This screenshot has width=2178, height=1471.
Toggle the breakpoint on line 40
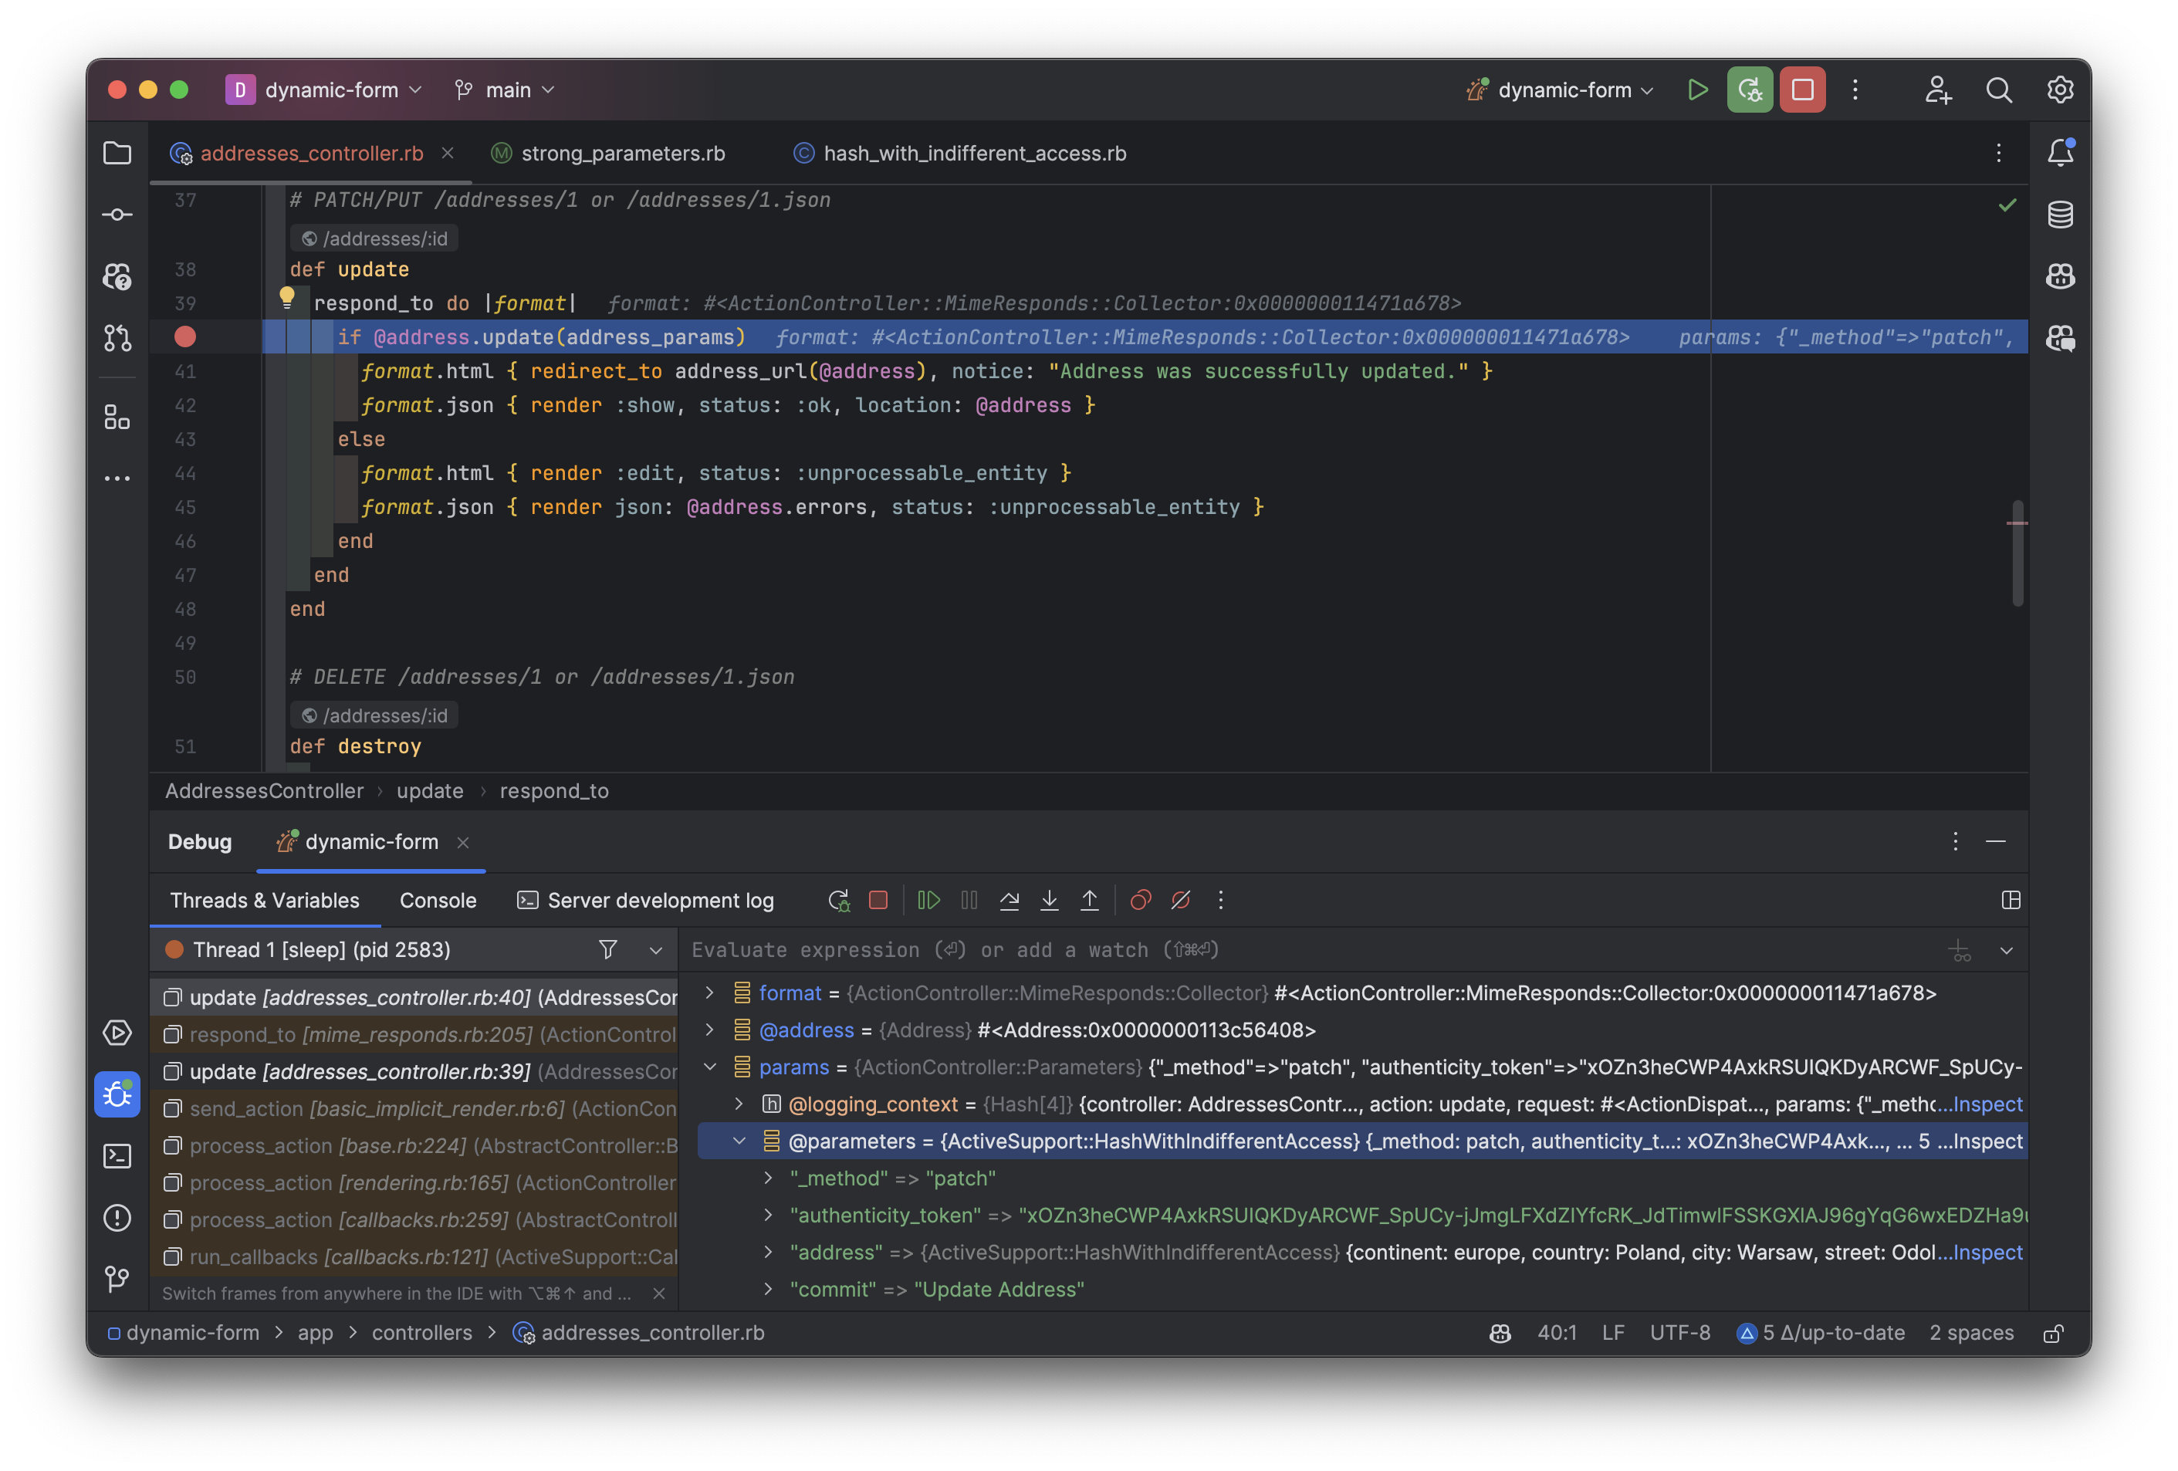click(185, 337)
